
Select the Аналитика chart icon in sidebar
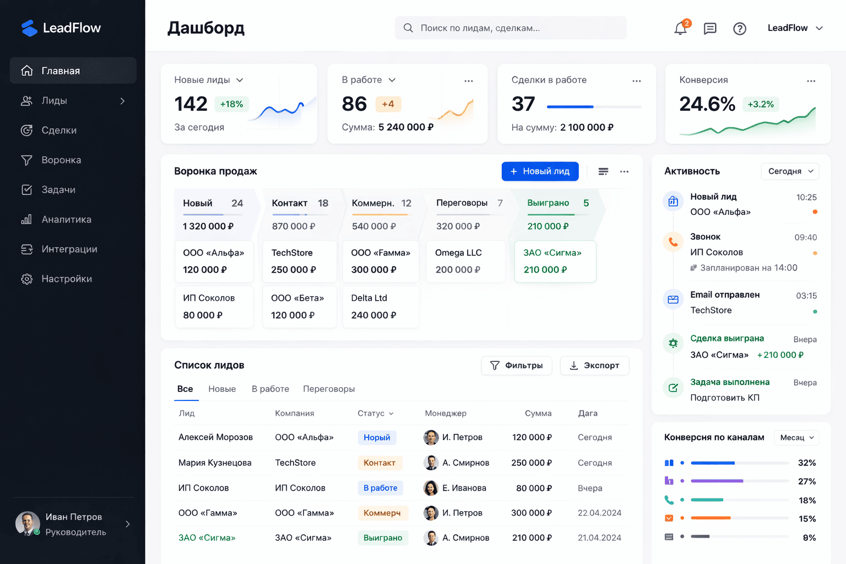coord(27,219)
